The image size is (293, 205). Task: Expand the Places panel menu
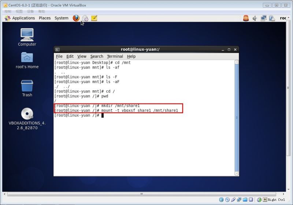[45, 18]
